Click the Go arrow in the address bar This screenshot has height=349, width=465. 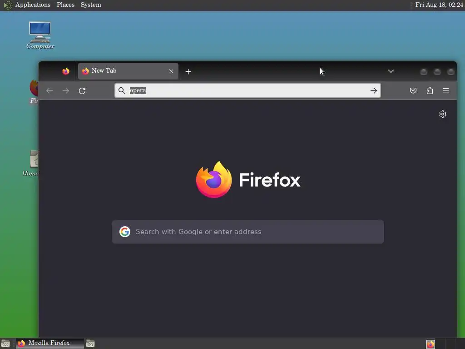coord(374,90)
